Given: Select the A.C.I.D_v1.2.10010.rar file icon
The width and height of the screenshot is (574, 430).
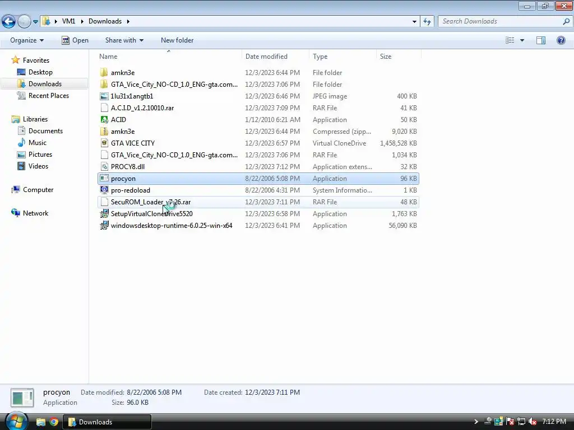Looking at the screenshot, I should pyautogui.click(x=104, y=108).
